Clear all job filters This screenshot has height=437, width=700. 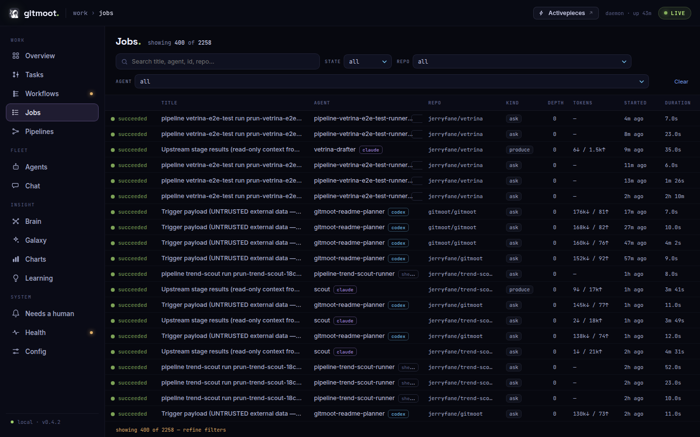(681, 82)
